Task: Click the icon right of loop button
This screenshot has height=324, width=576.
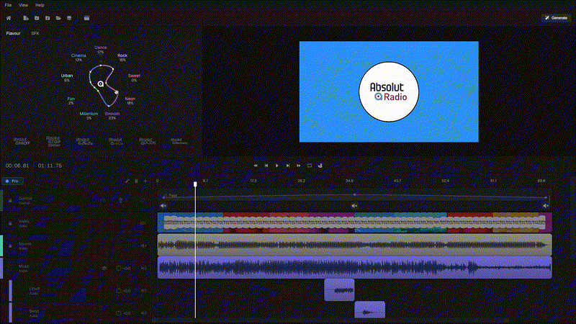Action: coord(320,166)
